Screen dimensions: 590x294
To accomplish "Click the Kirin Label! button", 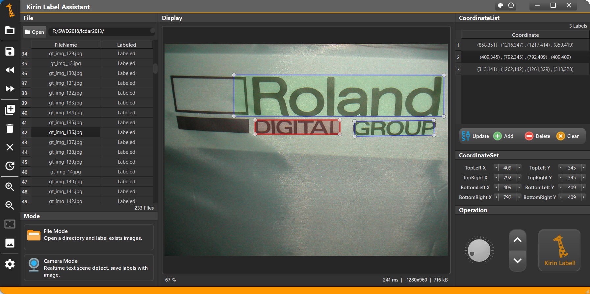I will coord(559,250).
